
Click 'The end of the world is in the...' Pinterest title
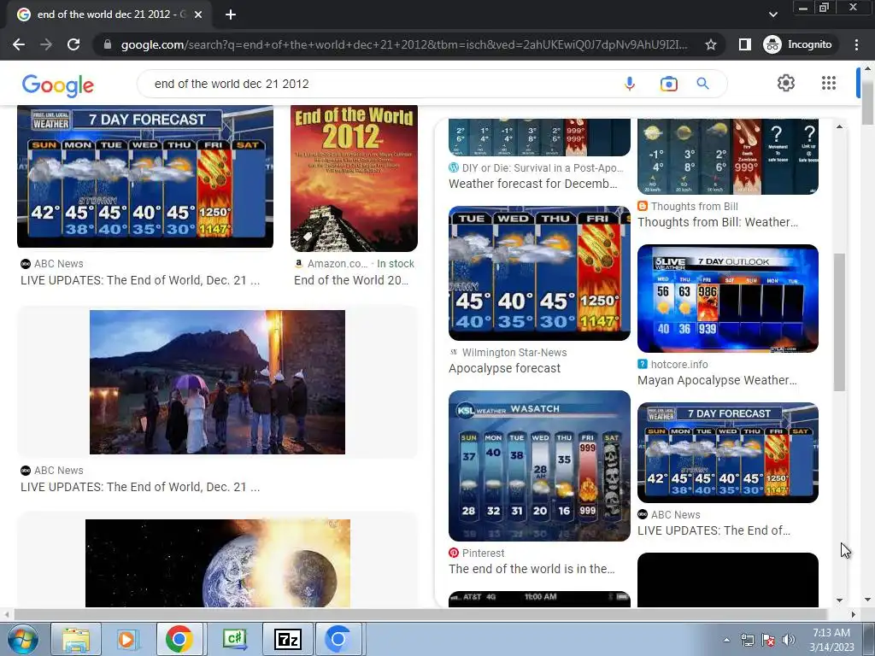[531, 568]
